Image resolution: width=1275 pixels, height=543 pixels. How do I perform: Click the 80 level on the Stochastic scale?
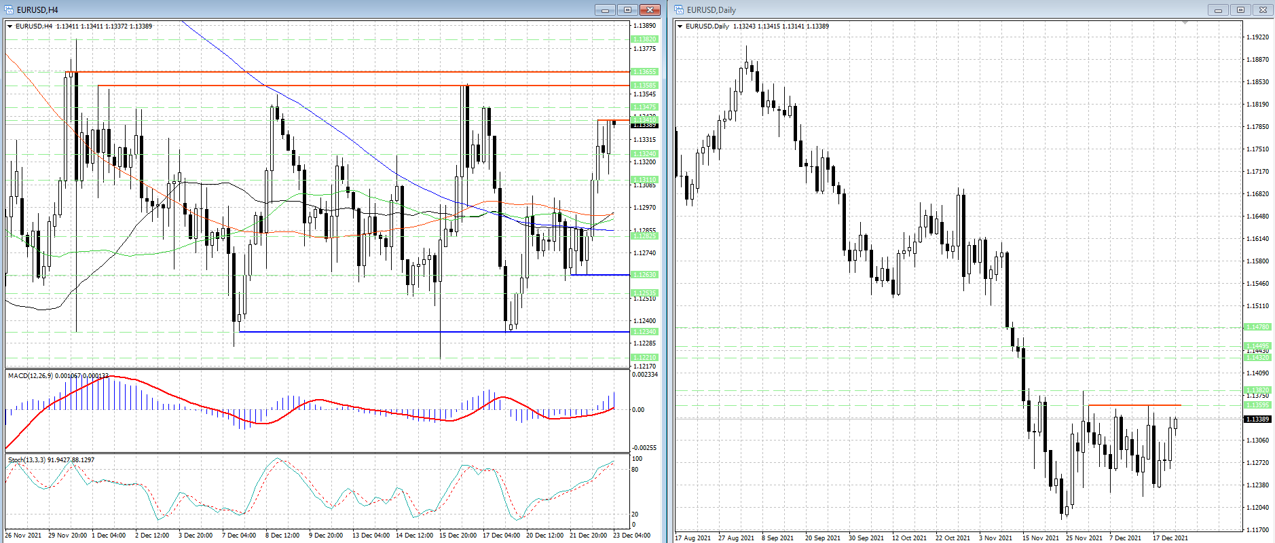(x=635, y=470)
